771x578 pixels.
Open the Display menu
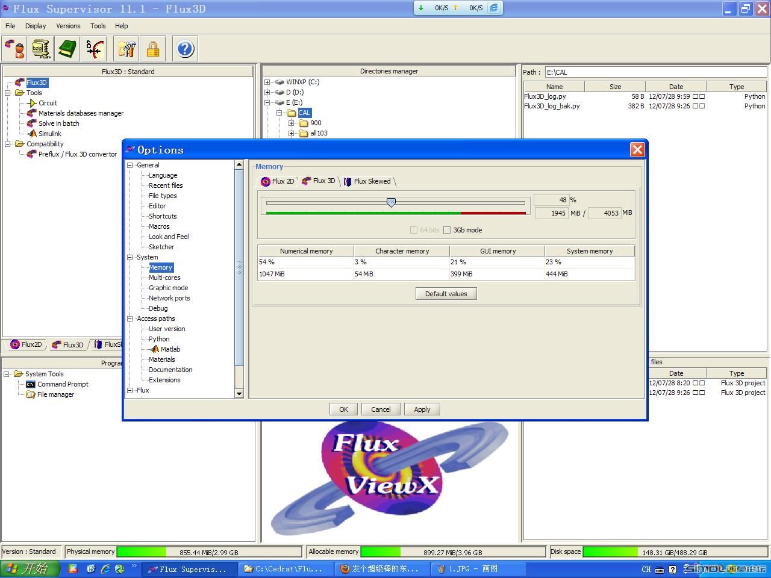(x=36, y=26)
